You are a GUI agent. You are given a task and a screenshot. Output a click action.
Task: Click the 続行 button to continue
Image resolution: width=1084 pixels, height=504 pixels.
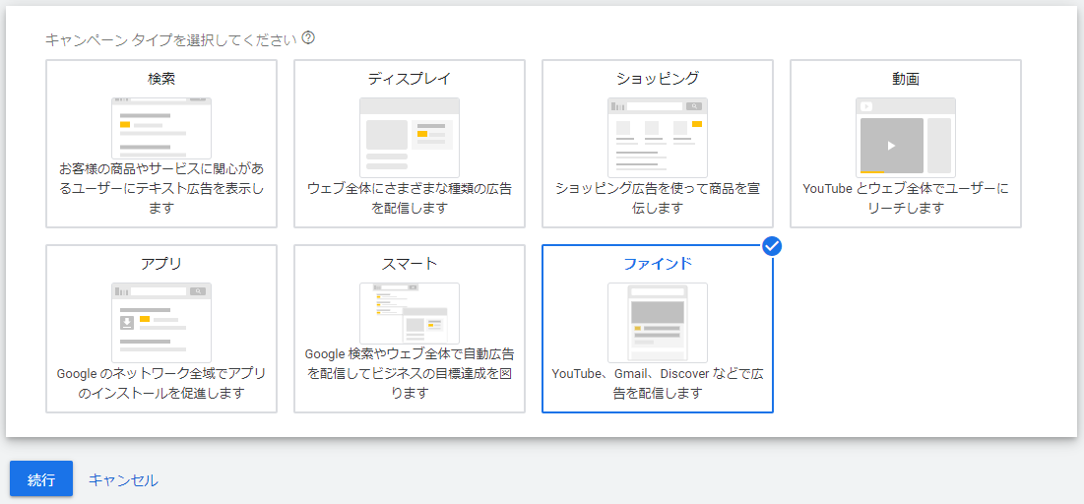(x=41, y=479)
